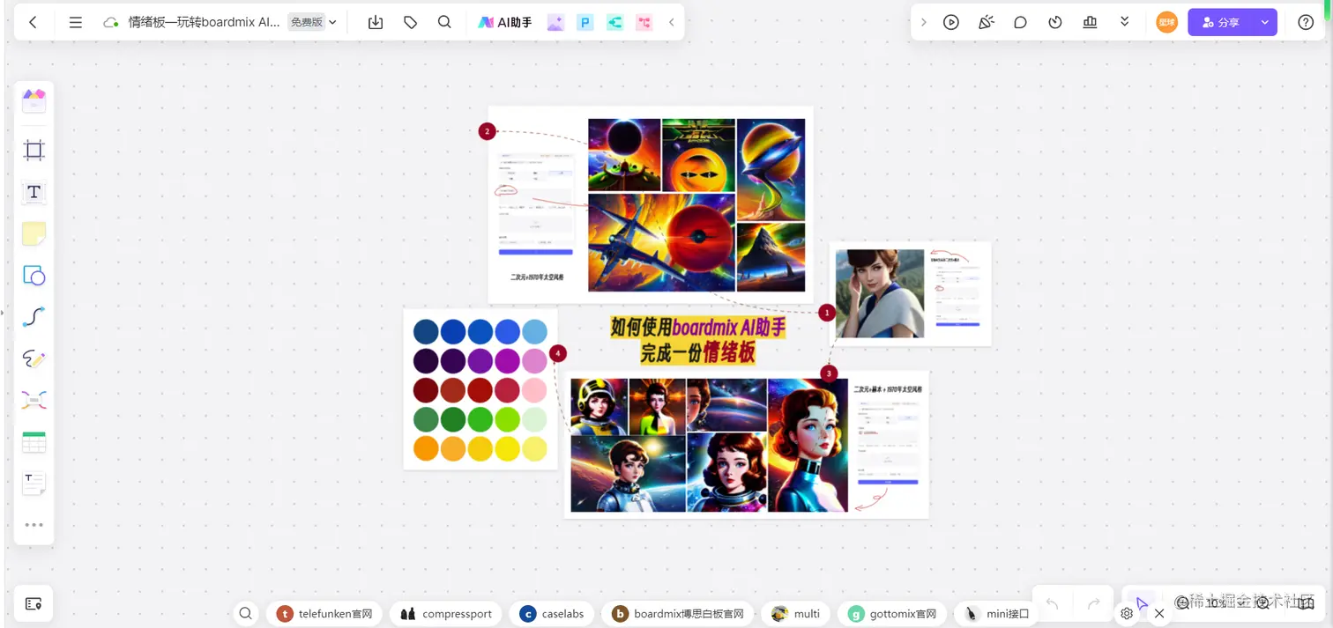This screenshot has height=628, width=1333.
Task: Click the board title 情绪板—玩转boardmix
Action: [204, 23]
